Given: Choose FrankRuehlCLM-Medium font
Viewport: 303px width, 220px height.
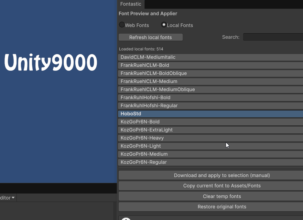Looking at the screenshot, I should pos(211,81).
